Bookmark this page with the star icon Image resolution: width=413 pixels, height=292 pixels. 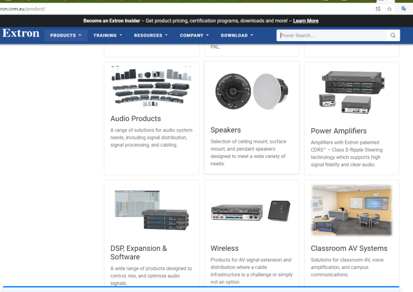389,9
